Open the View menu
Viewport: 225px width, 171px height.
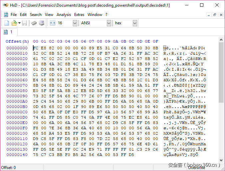(49, 15)
